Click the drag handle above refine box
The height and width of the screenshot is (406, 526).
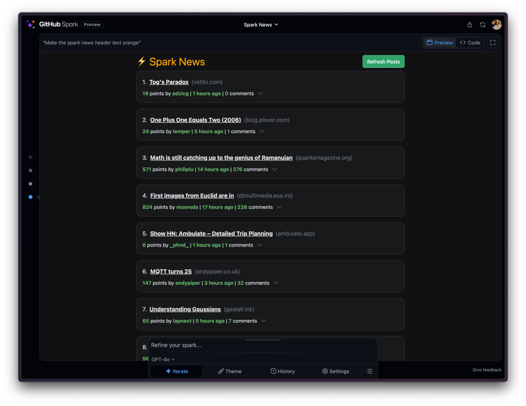pyautogui.click(x=263, y=339)
